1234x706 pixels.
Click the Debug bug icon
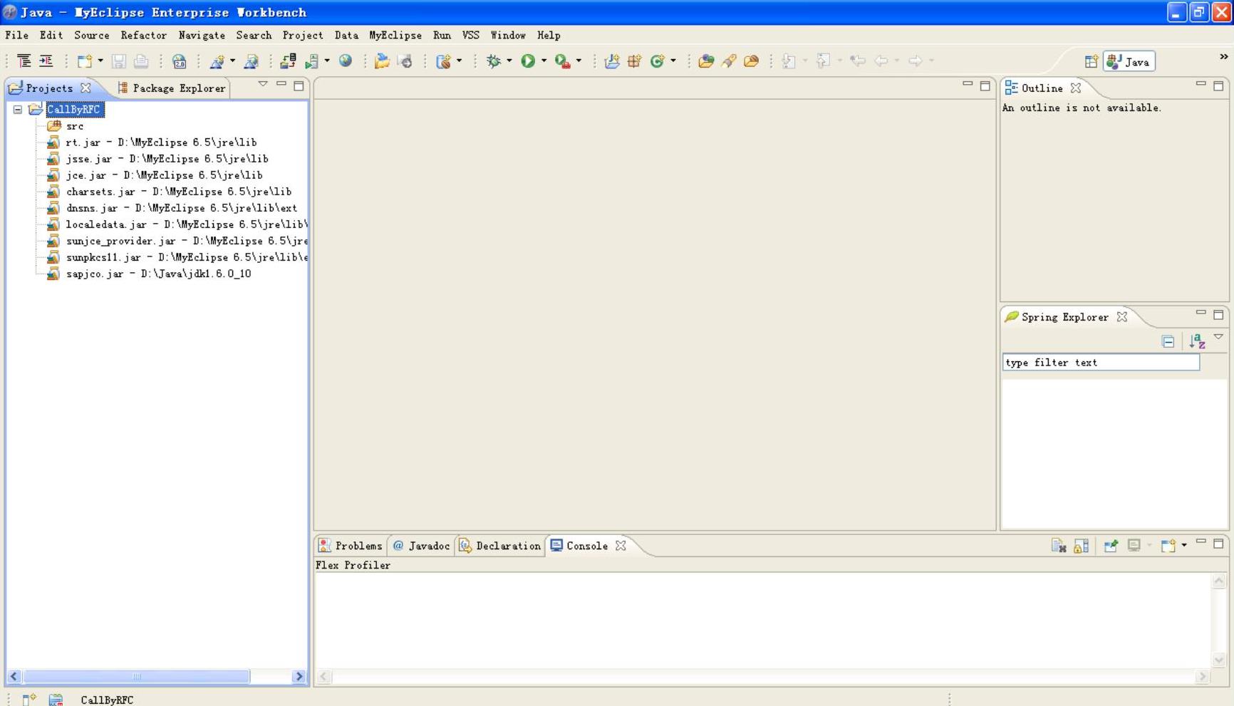pyautogui.click(x=494, y=61)
